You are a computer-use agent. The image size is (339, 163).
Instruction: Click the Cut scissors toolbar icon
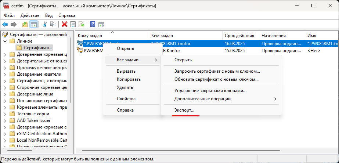(45, 24)
